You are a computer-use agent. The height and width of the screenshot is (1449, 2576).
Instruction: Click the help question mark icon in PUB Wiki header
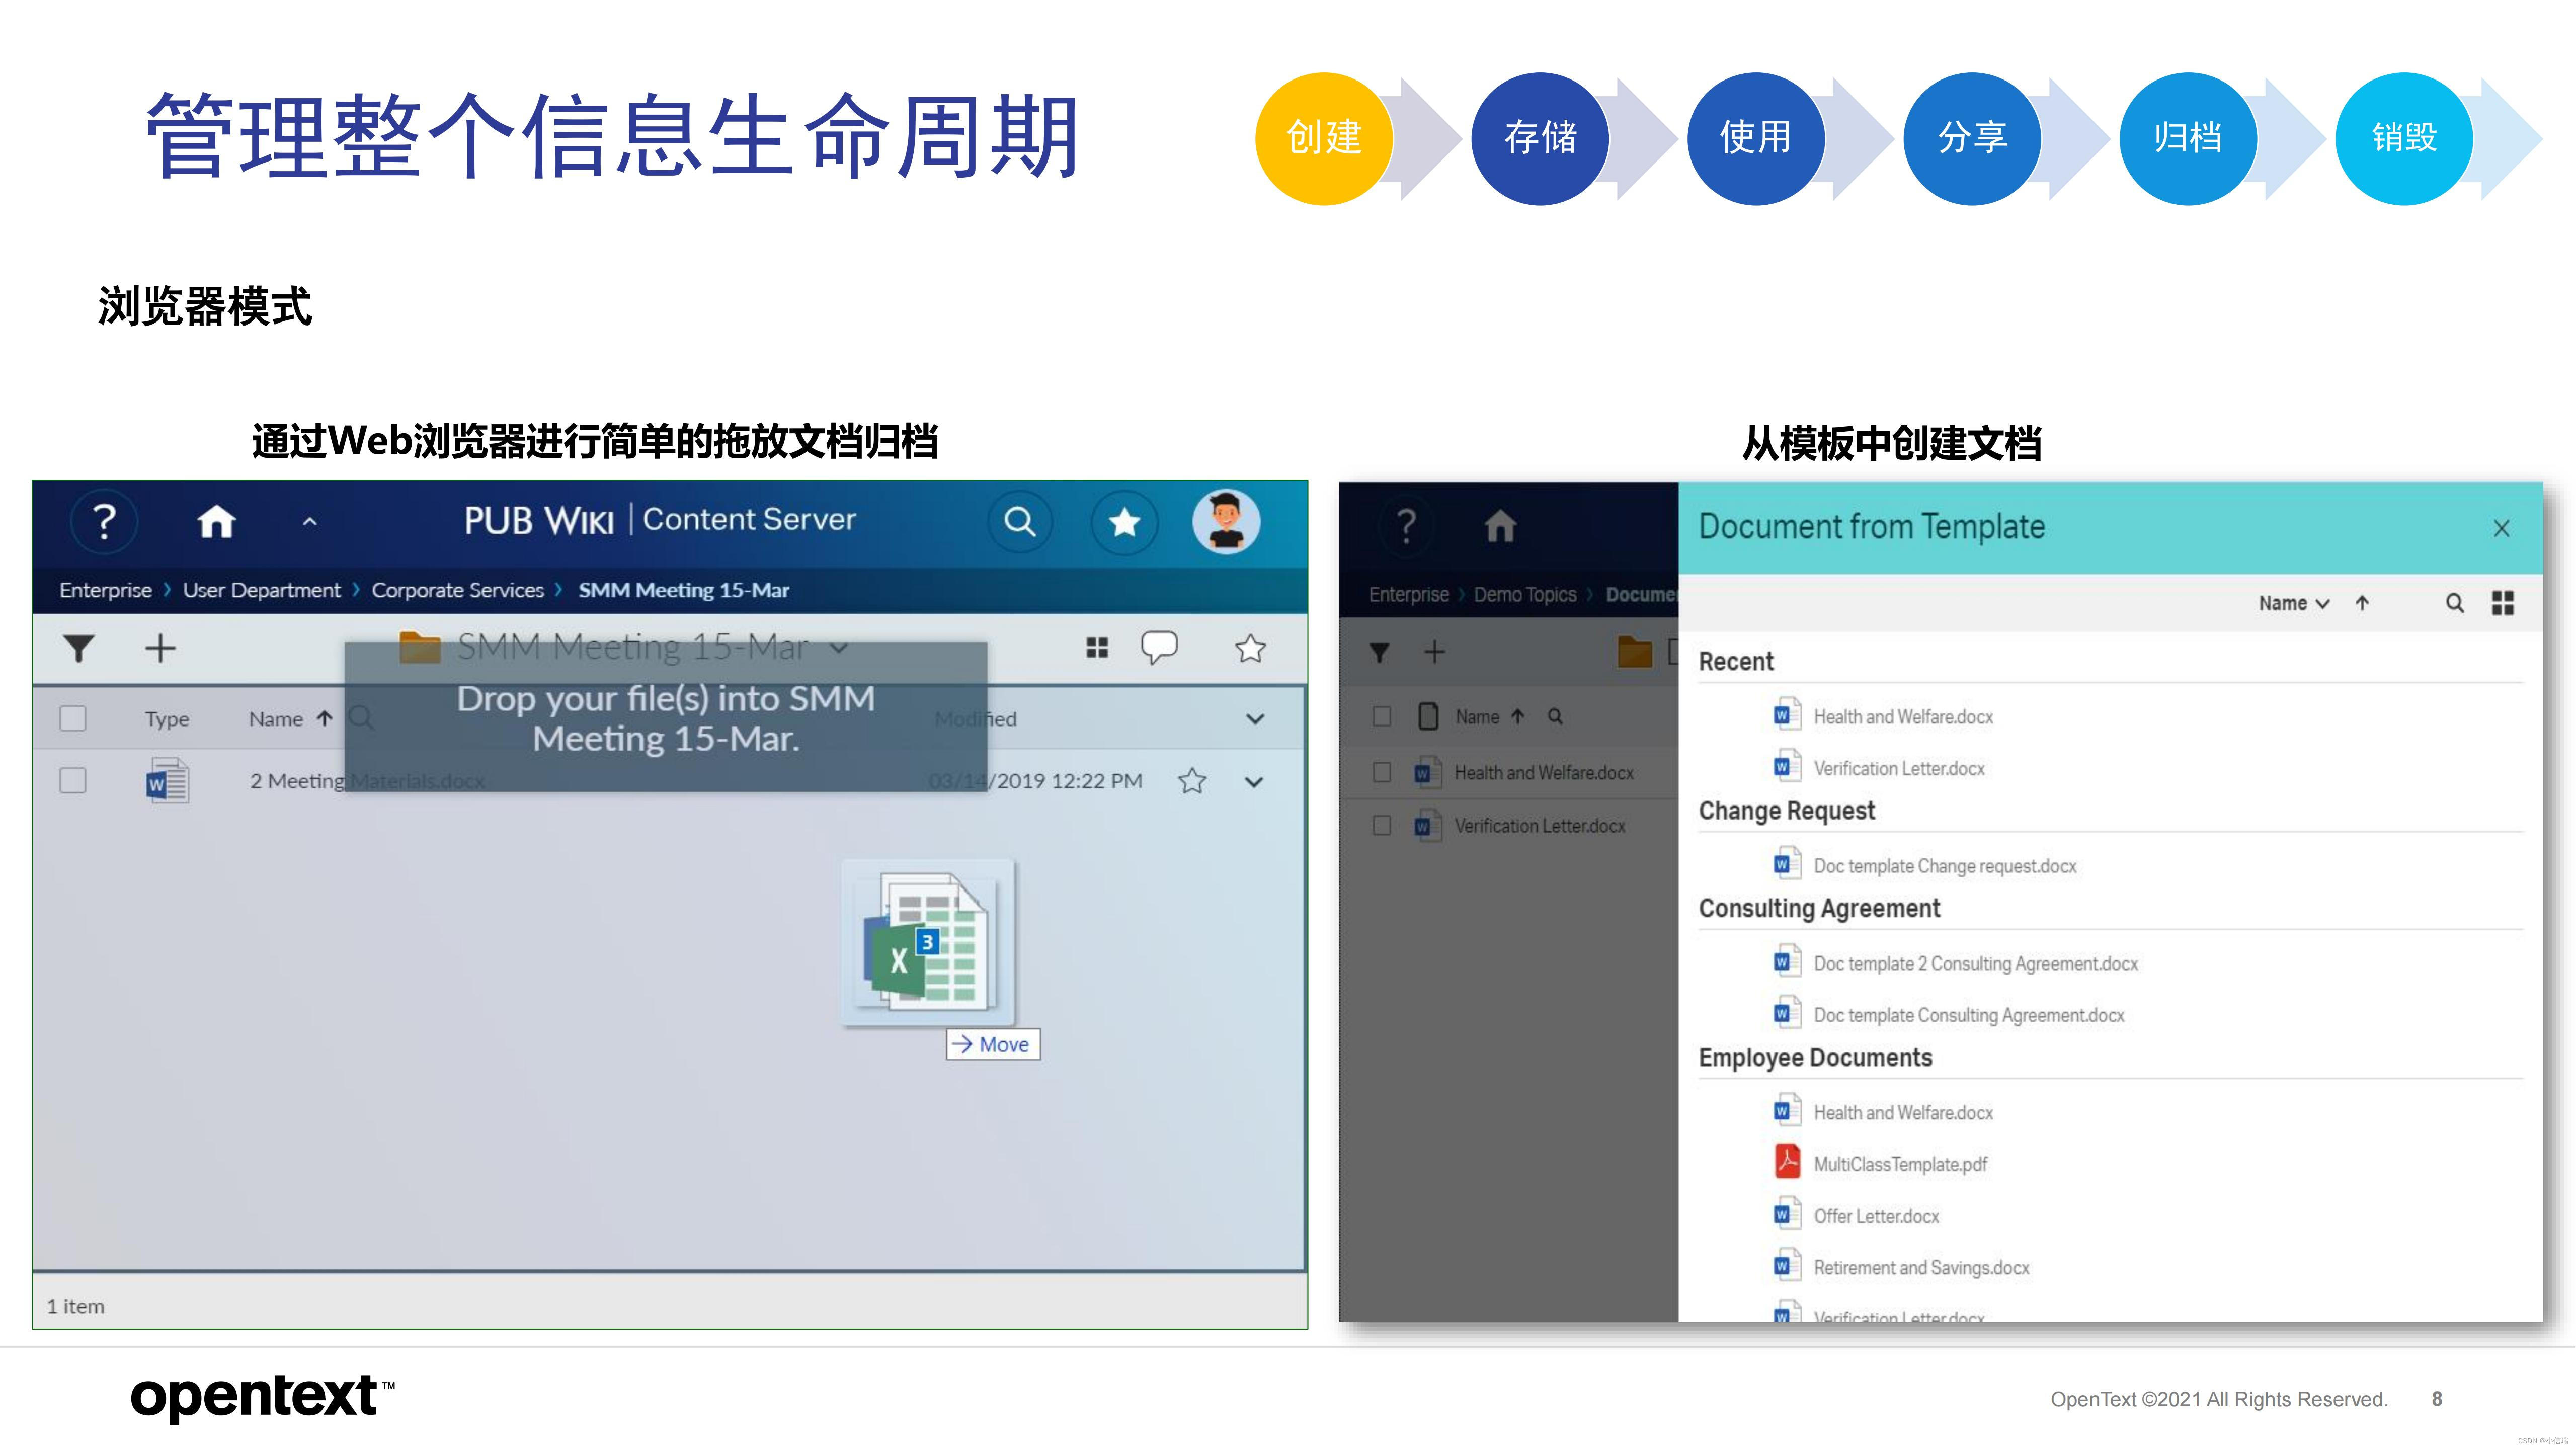click(x=103, y=522)
